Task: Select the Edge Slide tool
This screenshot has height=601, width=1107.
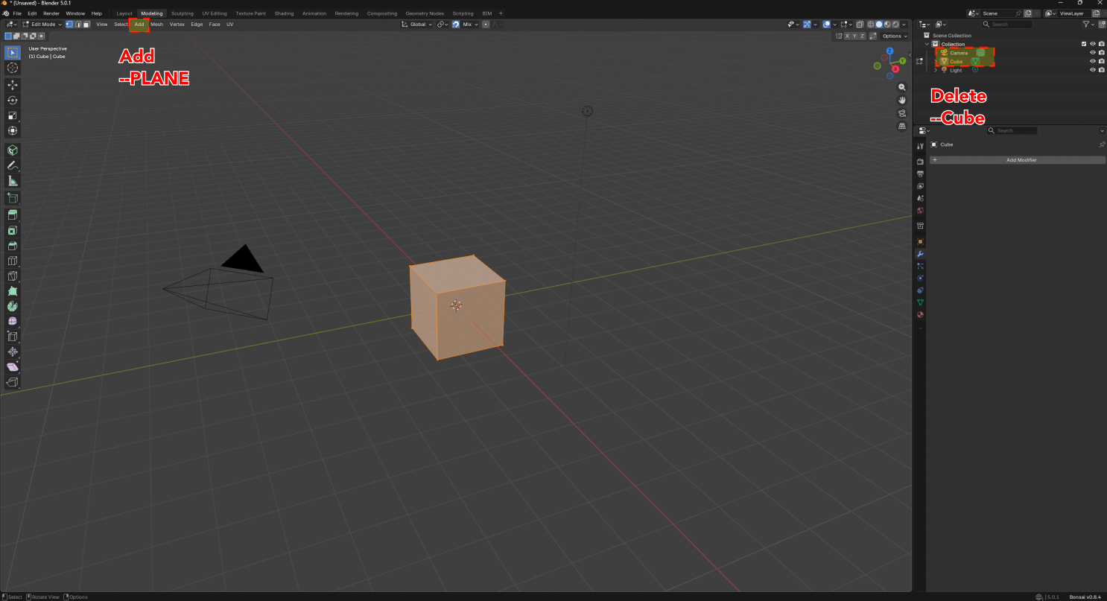Action: (13, 337)
